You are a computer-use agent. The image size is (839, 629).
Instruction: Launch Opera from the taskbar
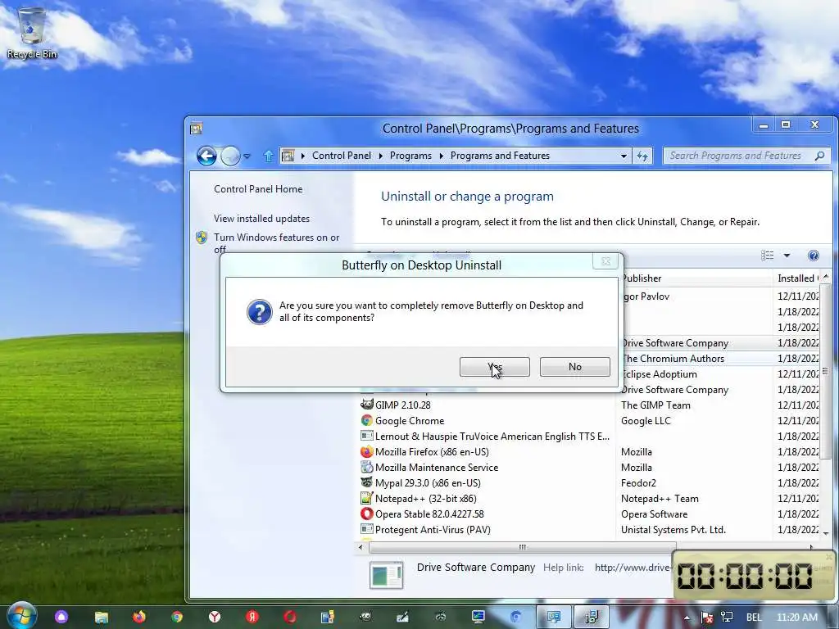290,617
